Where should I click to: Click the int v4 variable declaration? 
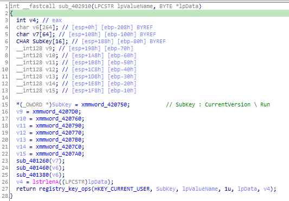coord(28,20)
